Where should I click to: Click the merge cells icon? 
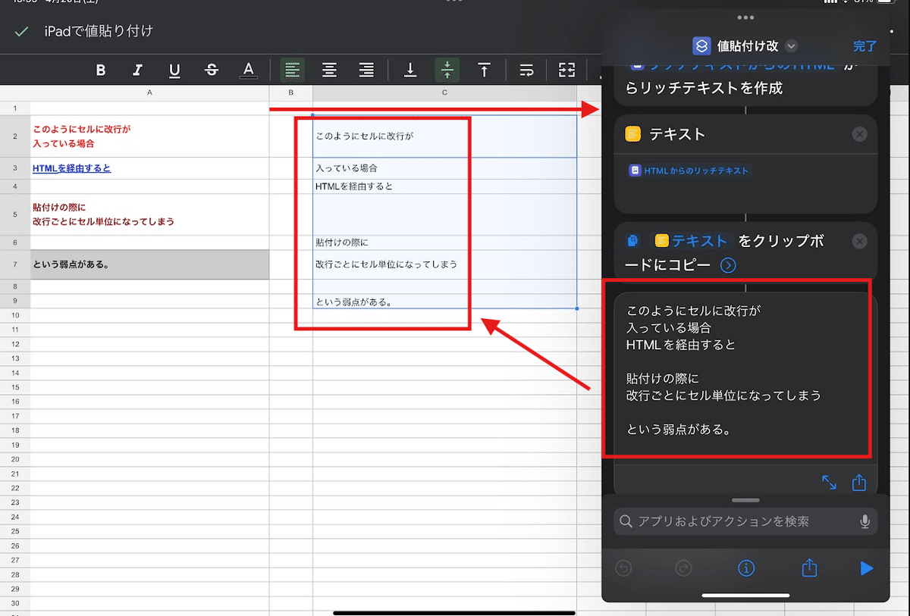tap(566, 70)
